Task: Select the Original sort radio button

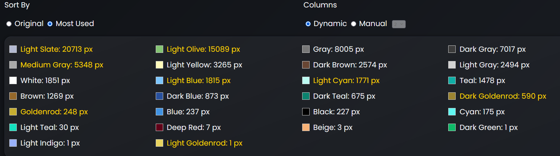Action: coord(9,24)
